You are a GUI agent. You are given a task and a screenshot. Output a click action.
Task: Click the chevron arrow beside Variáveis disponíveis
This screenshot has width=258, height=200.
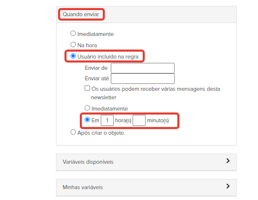click(228, 161)
